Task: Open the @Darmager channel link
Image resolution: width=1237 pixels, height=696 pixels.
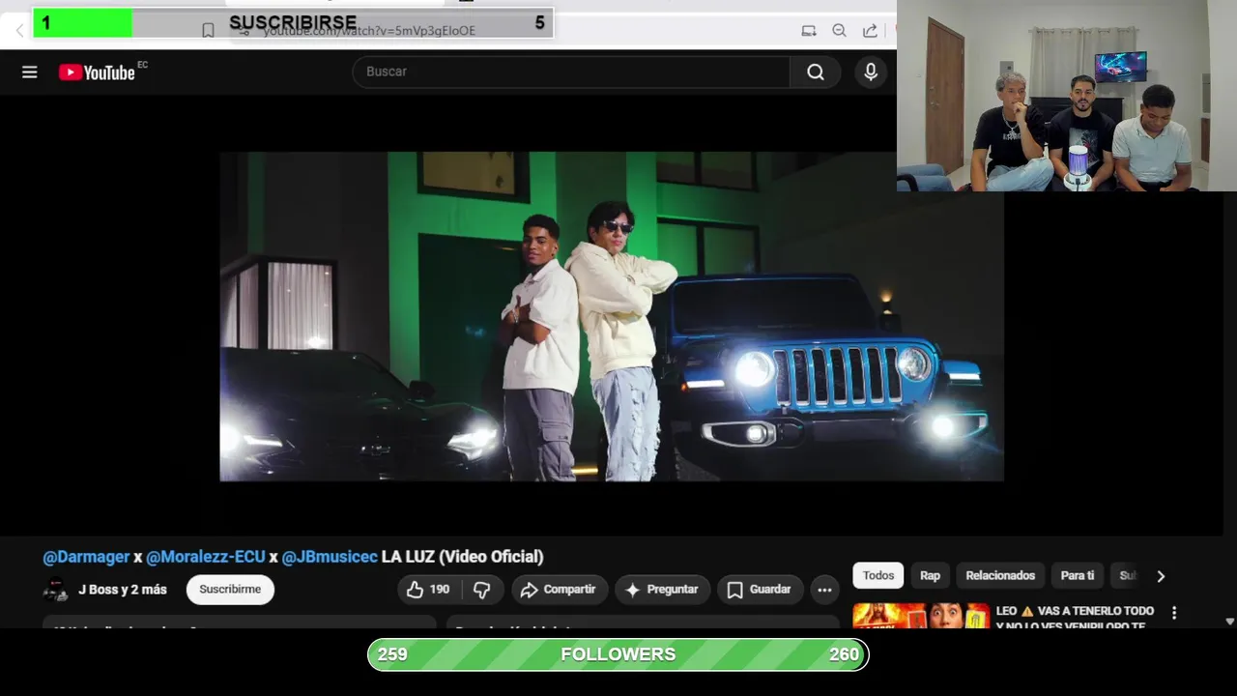Action: 86,557
